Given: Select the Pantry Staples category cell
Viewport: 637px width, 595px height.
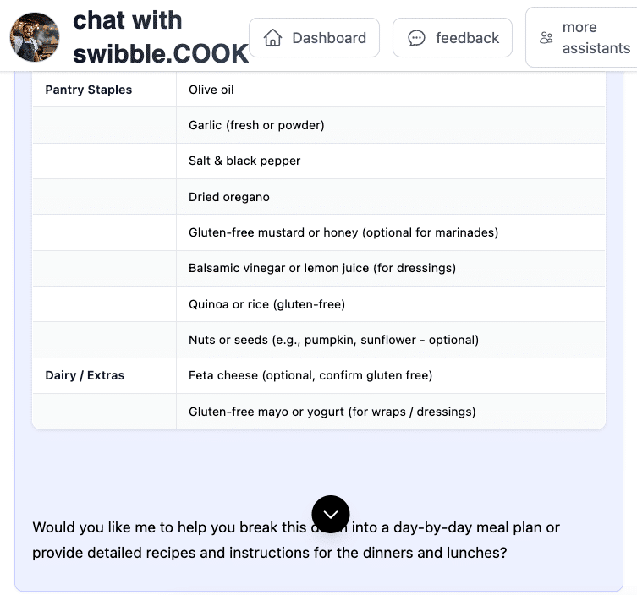Looking at the screenshot, I should click(89, 90).
